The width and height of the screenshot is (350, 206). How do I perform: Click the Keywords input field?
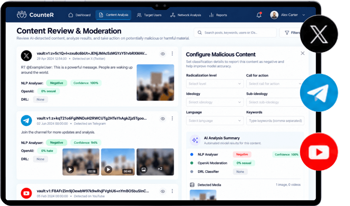[275, 121]
